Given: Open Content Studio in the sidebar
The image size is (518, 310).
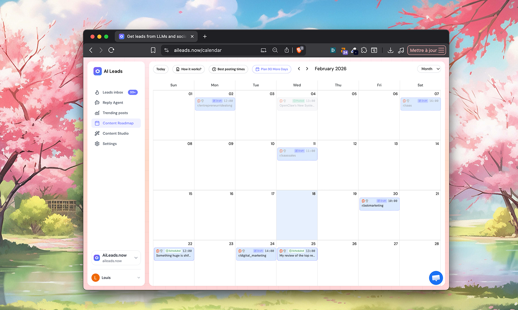Looking at the screenshot, I should click(x=115, y=133).
